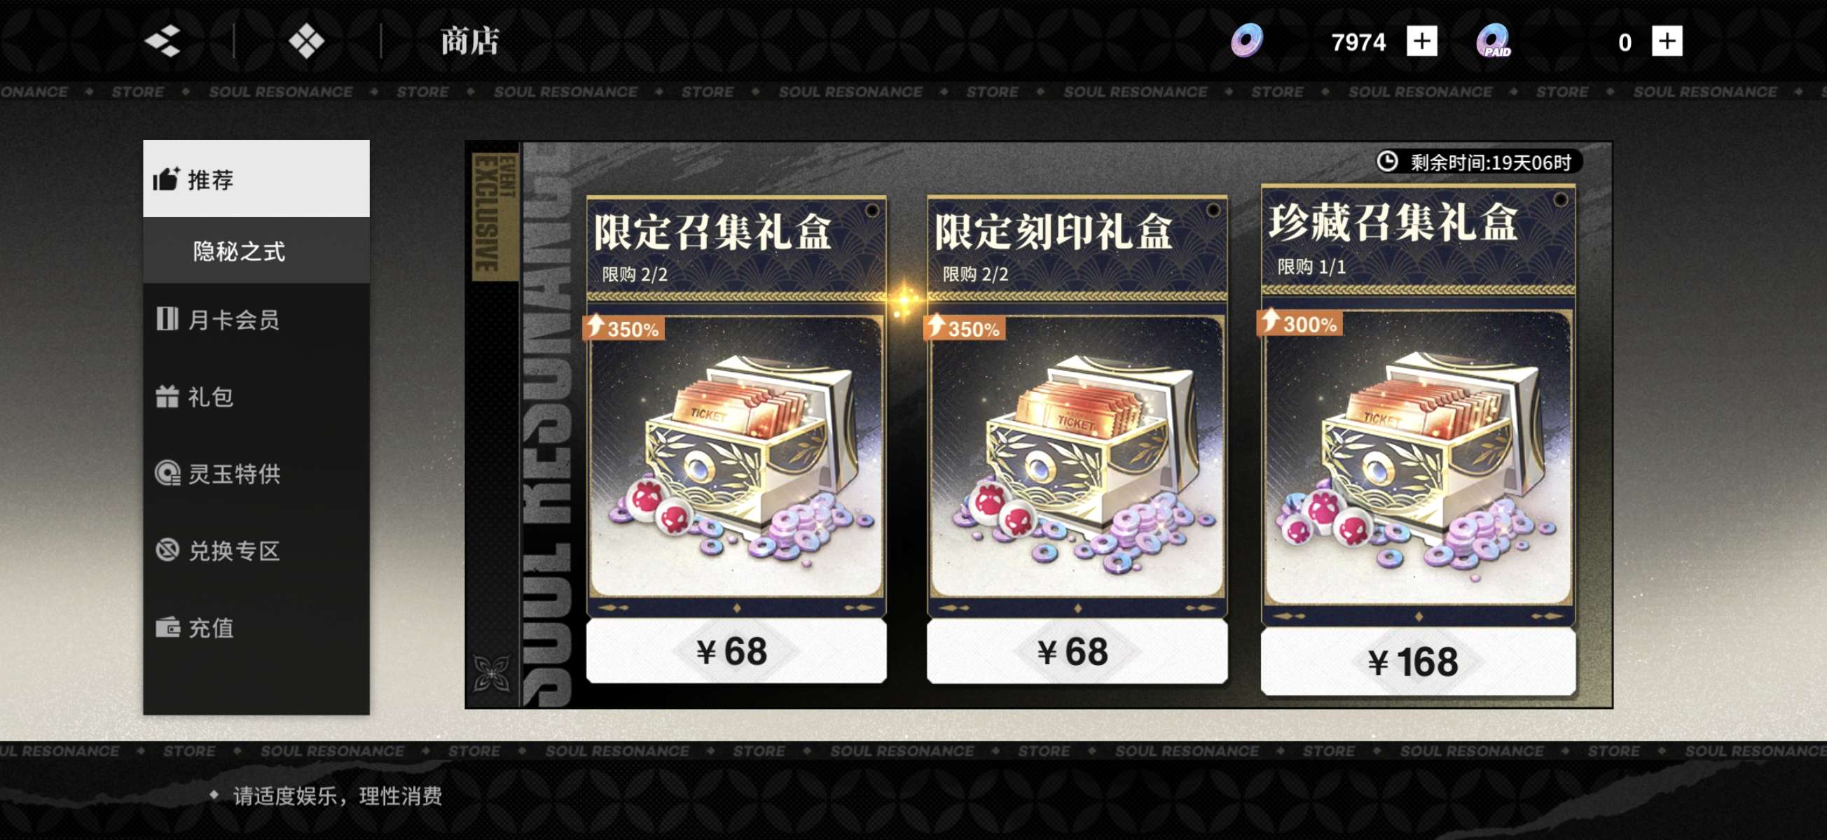This screenshot has height=840, width=1827.
Task: Click the gift box 礼包 icon
Action: 167,396
